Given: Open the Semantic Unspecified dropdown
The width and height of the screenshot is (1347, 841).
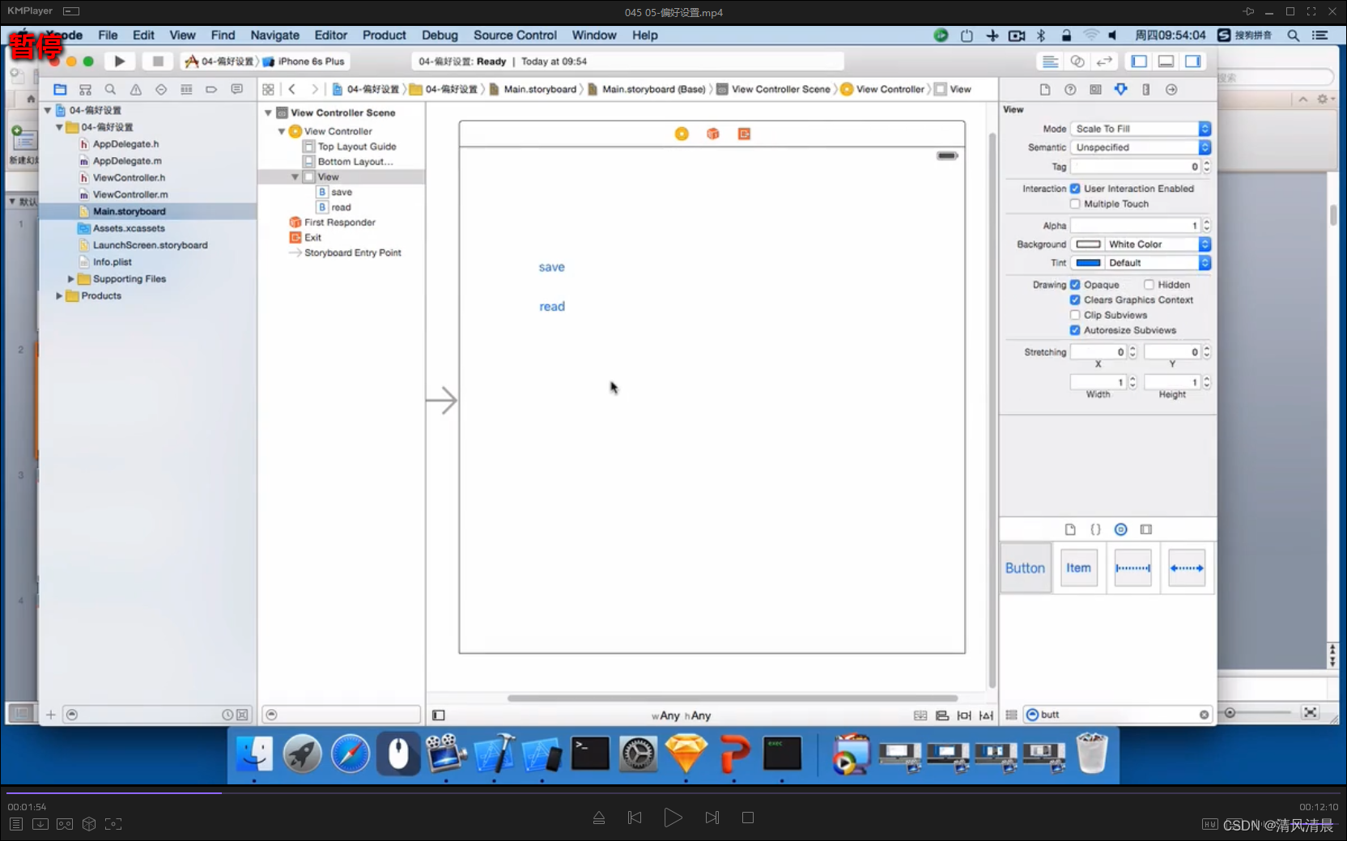Looking at the screenshot, I should tap(1141, 147).
